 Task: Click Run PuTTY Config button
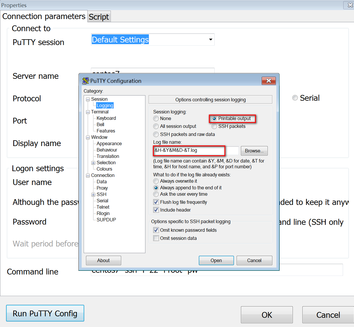pyautogui.click(x=45, y=313)
